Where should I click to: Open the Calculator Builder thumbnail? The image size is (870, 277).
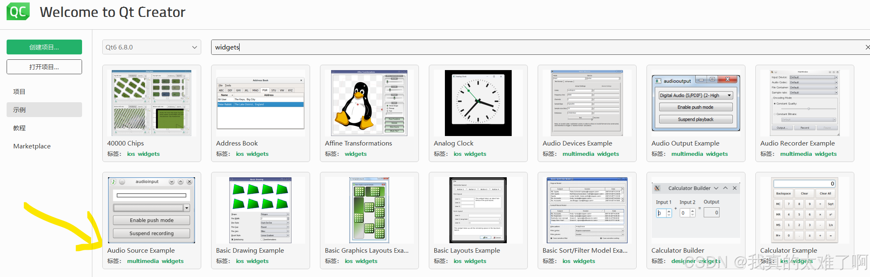pyautogui.click(x=696, y=210)
